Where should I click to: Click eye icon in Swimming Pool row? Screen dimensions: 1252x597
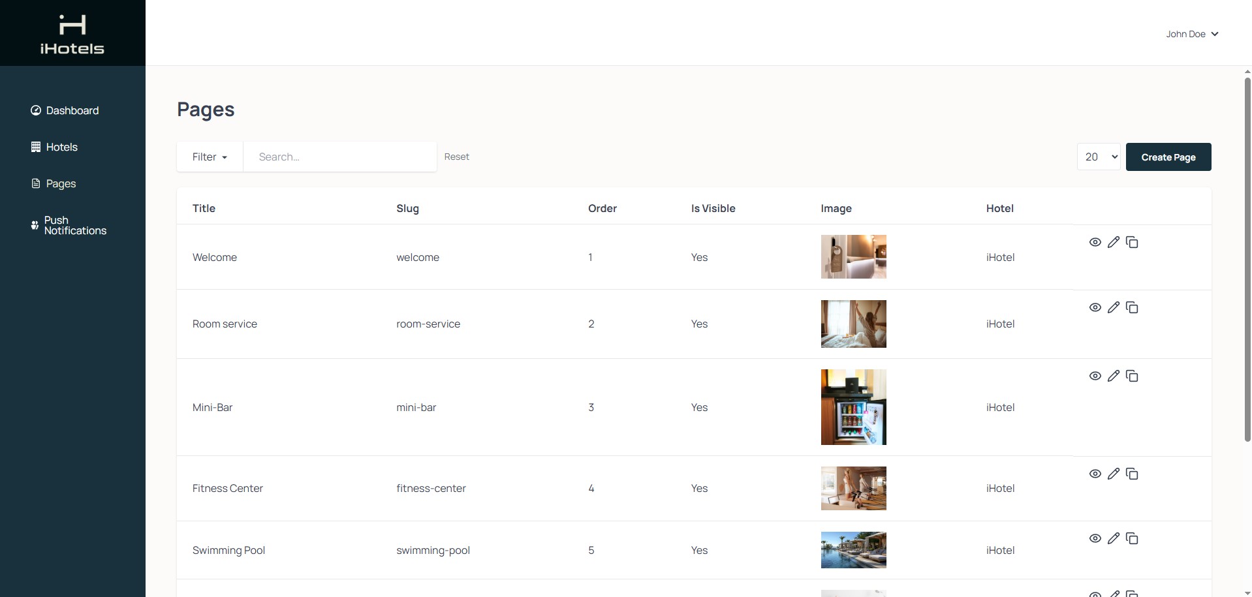[x=1095, y=538]
